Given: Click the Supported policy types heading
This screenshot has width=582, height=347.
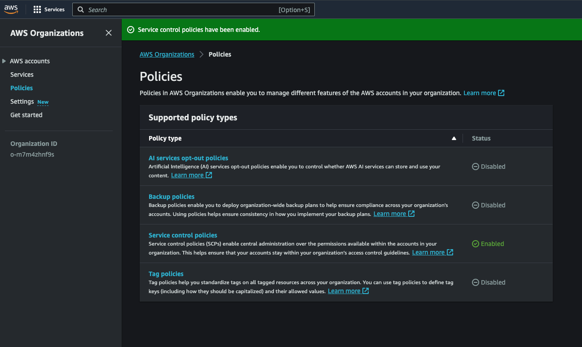Looking at the screenshot, I should click(x=193, y=118).
